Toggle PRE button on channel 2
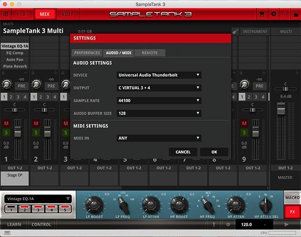 coord(51,86)
